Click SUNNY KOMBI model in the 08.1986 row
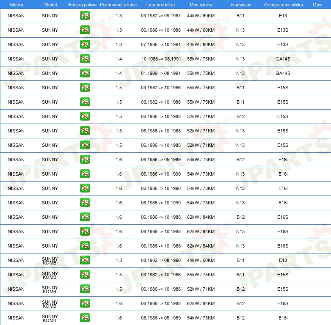 point(50,318)
